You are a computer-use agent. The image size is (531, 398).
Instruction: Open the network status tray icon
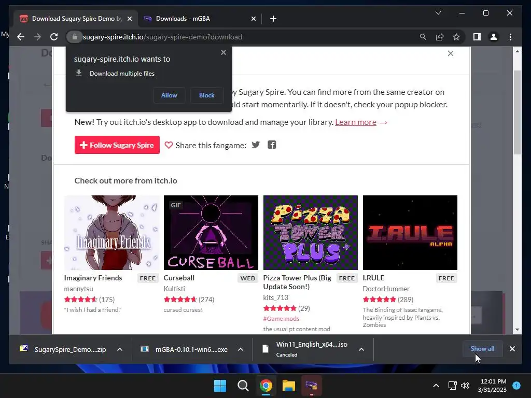tap(452, 386)
